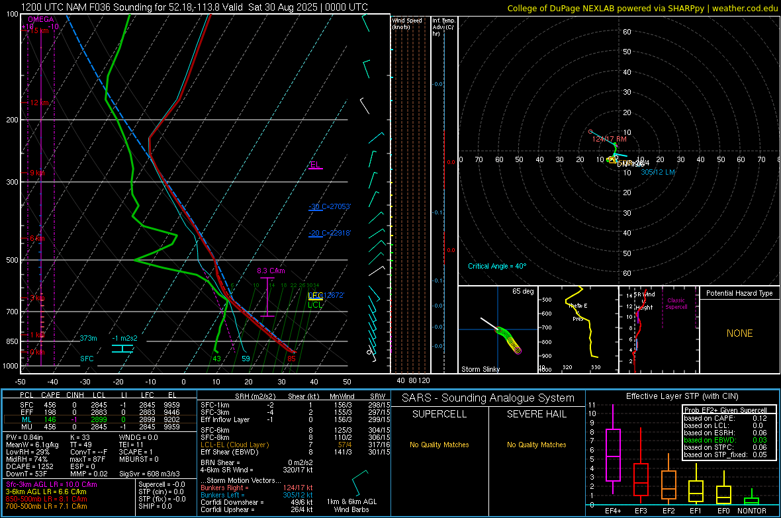Image resolution: width=781 pixels, height=518 pixels.
Task: Click '850-500mb LR = 8.1 C/km' text
Action: pos(46,499)
